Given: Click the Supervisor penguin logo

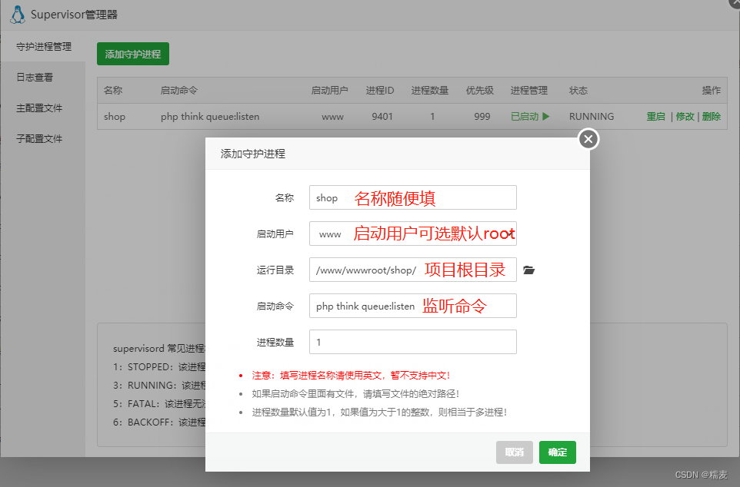Looking at the screenshot, I should click(x=18, y=14).
